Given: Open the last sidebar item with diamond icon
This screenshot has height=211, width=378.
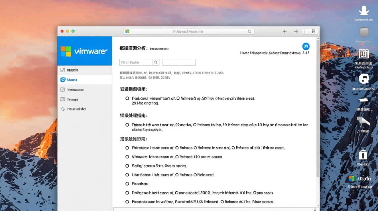Looking at the screenshot, I should coord(85,109).
